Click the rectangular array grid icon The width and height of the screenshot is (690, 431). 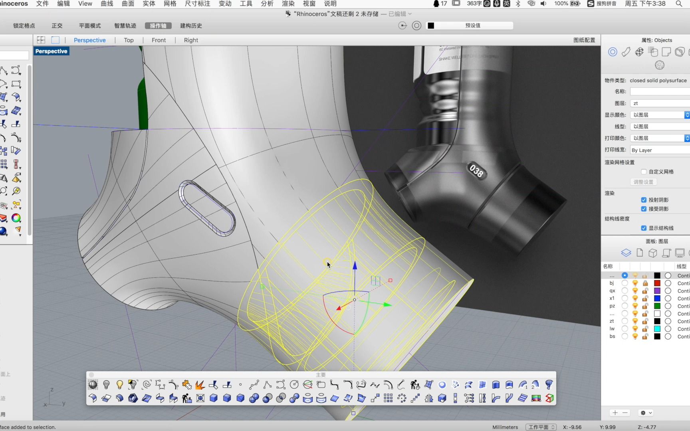pyautogui.click(x=388, y=398)
